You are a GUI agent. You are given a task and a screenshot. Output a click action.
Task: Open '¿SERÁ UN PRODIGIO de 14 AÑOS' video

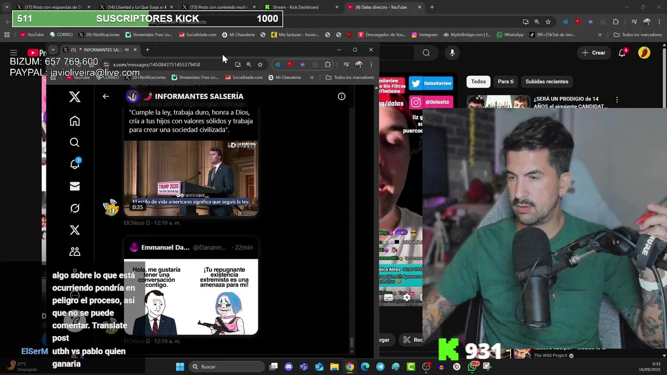(x=570, y=103)
